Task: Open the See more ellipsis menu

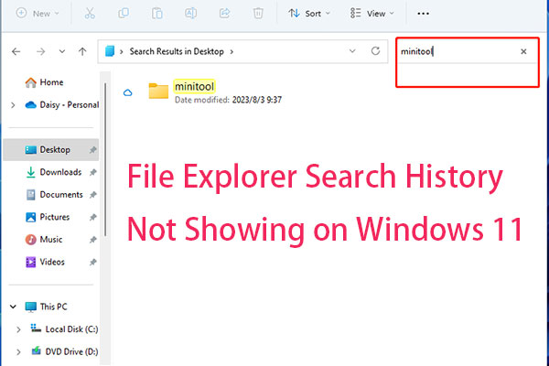Action: (423, 14)
